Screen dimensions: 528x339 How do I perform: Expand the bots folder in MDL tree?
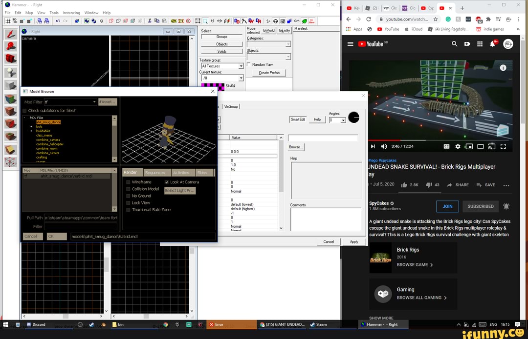click(31, 126)
